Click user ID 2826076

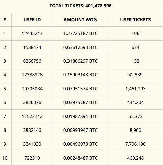(32, 102)
